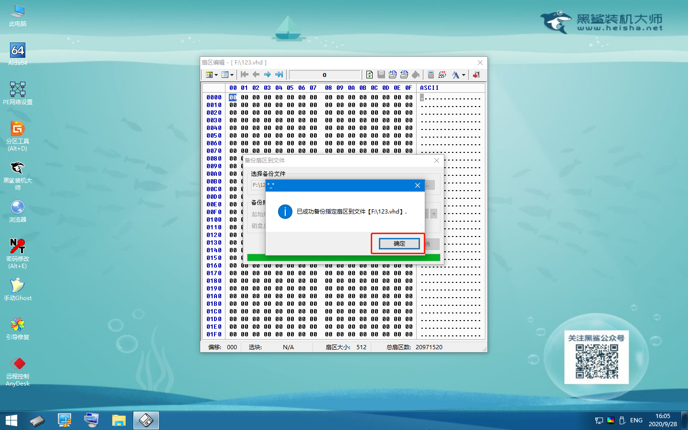The image size is (688, 430).
Task: Click the refresh sector icon in toolbar
Action: pyautogui.click(x=369, y=75)
